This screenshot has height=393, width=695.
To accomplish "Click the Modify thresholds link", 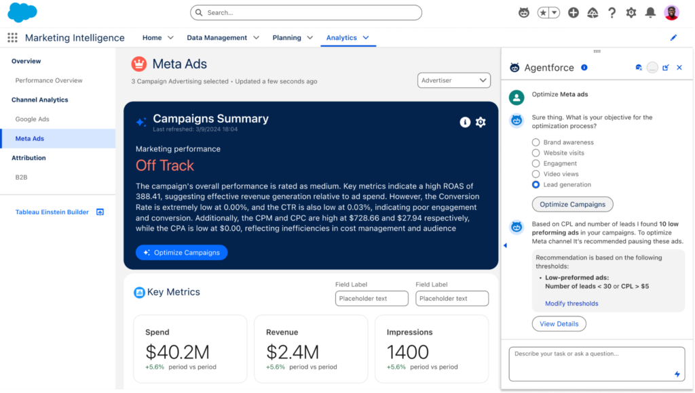I will tap(571, 304).
